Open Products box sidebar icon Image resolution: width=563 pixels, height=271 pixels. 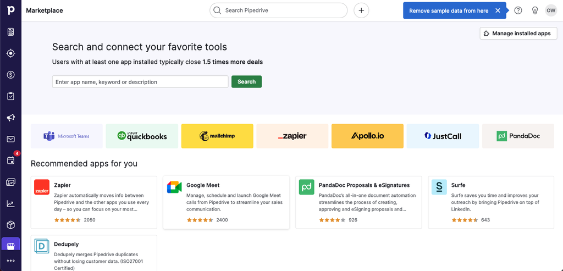(x=10, y=225)
